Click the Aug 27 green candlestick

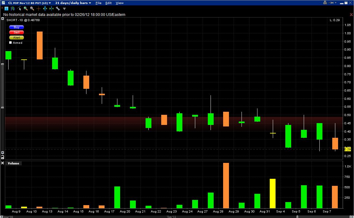[x=211, y=119]
